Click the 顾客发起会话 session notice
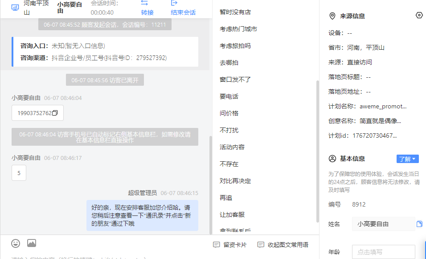The image size is (426, 259). click(105, 24)
